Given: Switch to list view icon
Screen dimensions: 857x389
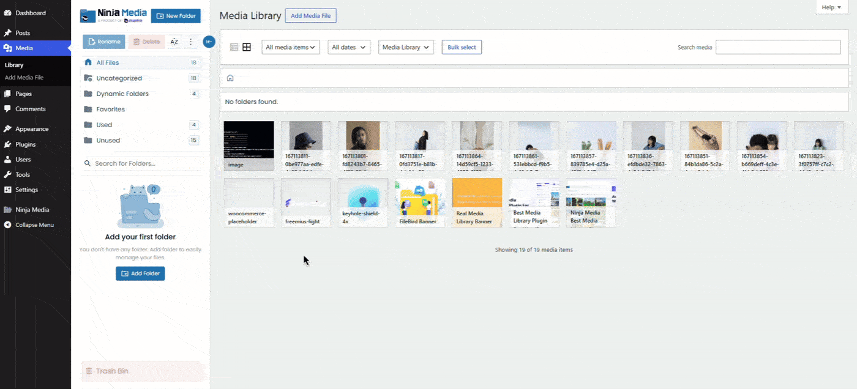Looking at the screenshot, I should point(234,47).
